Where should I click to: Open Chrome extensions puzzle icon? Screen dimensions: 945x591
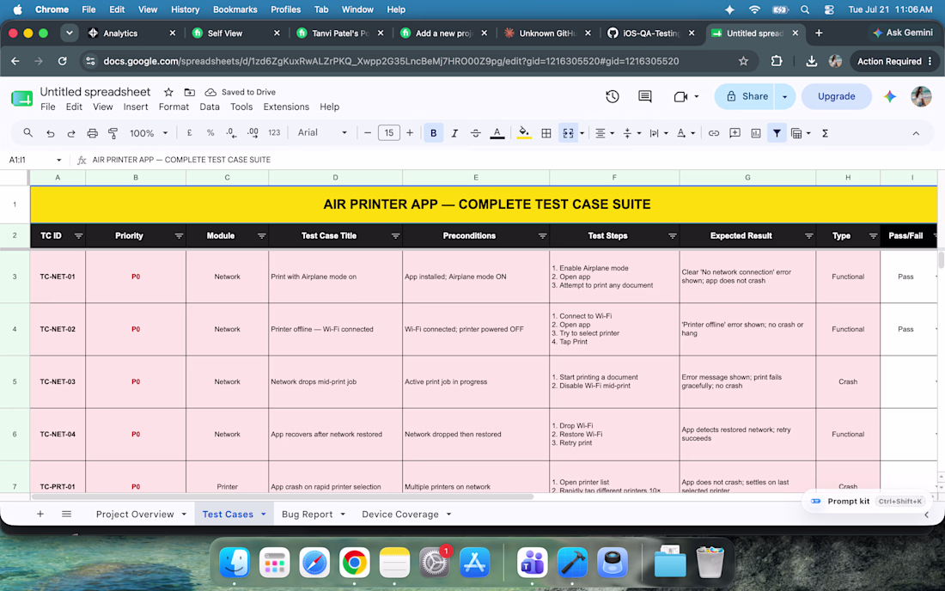click(777, 62)
